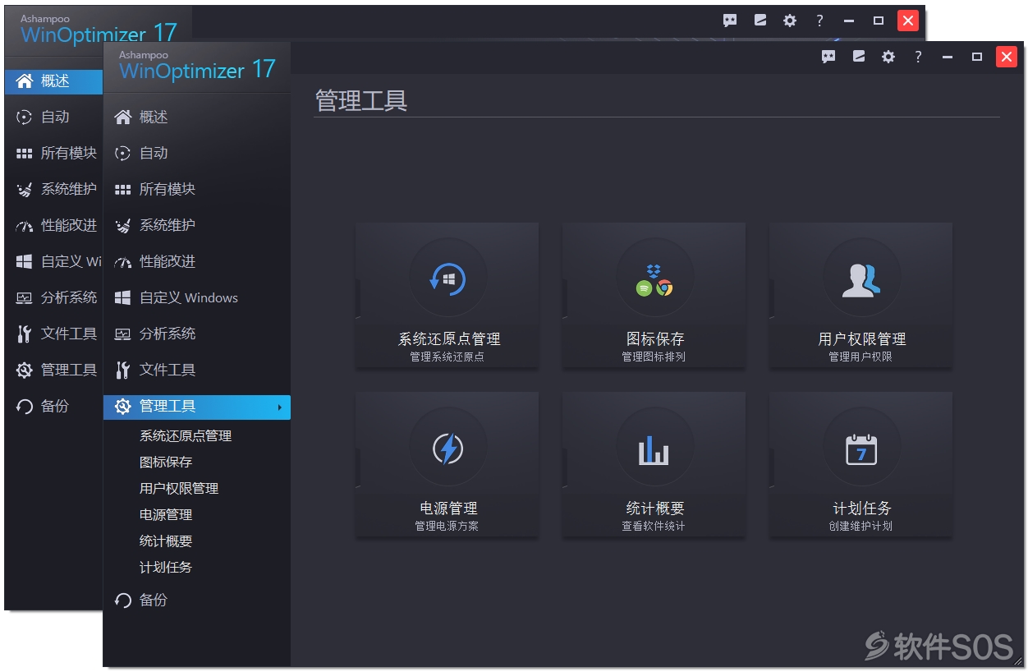Close the back WinOptimizer window
Screen dimensions: 1028x672
(x=908, y=21)
